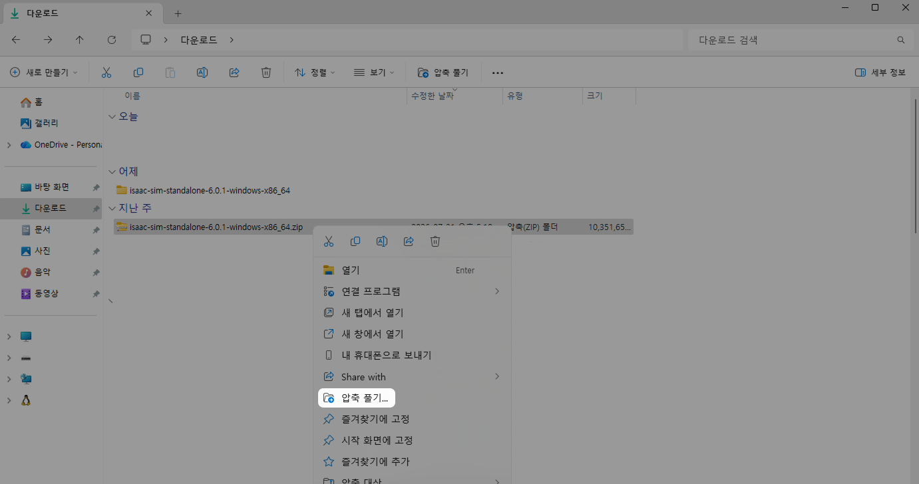
Task: Rename using the context menu rename icon
Action: tap(382, 241)
